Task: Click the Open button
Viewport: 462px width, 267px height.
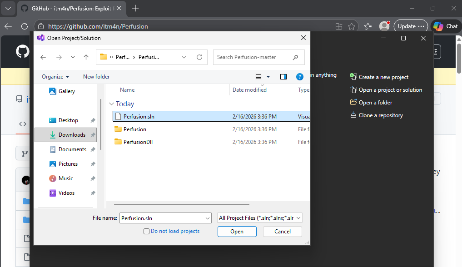Action: (x=237, y=232)
